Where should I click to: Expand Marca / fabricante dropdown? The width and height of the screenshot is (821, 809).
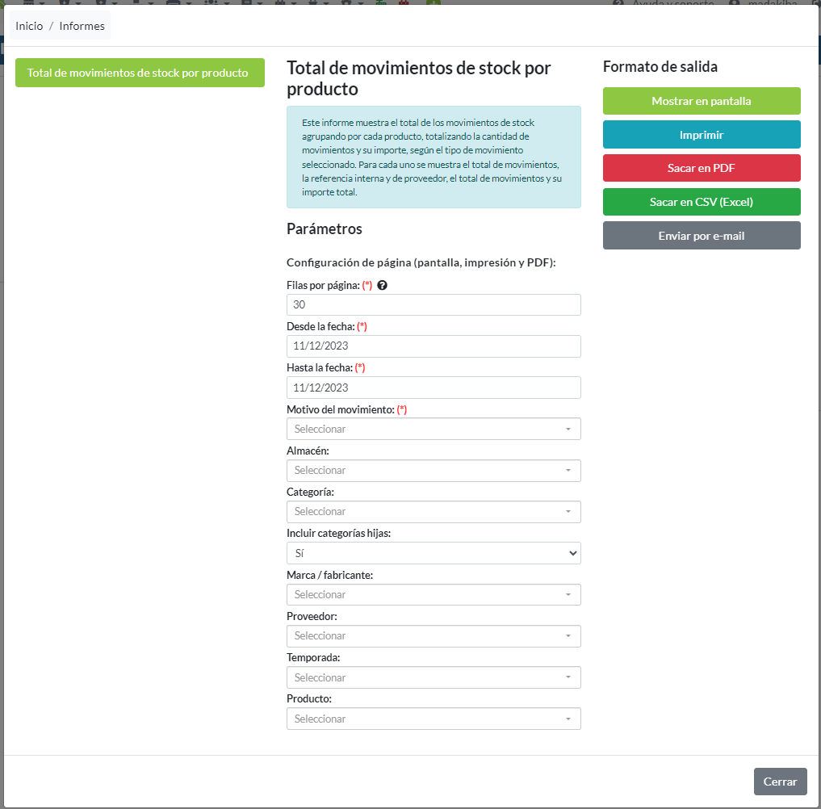tap(434, 594)
